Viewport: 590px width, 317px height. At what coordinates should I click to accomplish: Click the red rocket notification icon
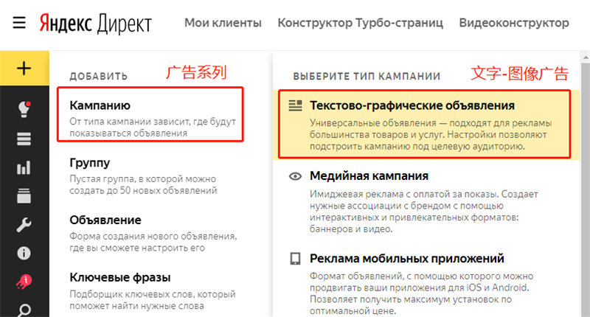pyautogui.click(x=24, y=282)
